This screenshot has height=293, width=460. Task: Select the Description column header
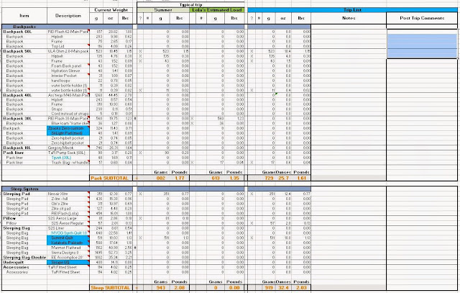pos(68,16)
